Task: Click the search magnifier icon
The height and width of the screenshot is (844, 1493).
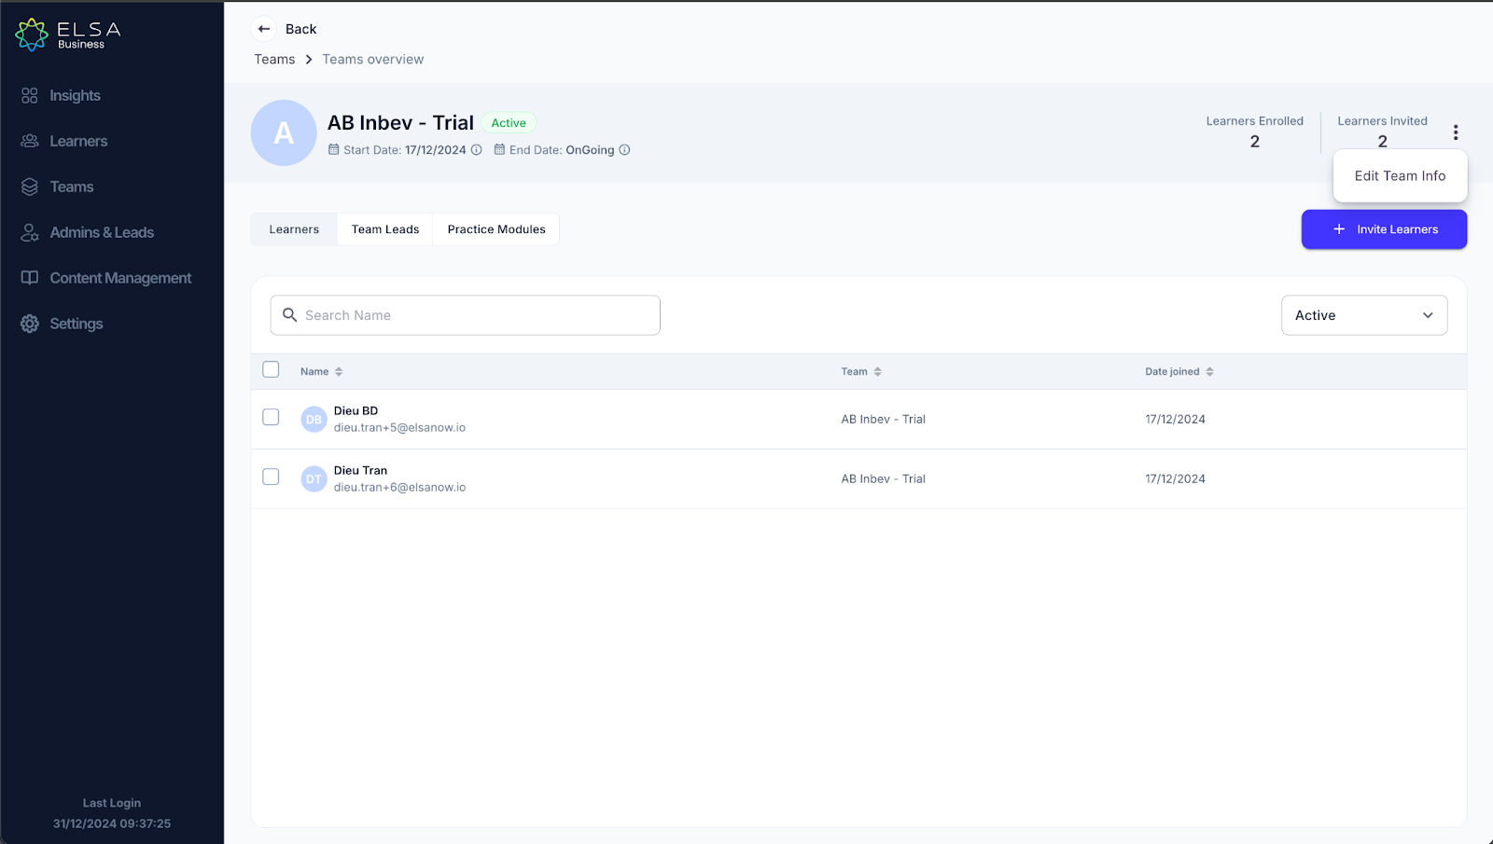Action: 290,315
